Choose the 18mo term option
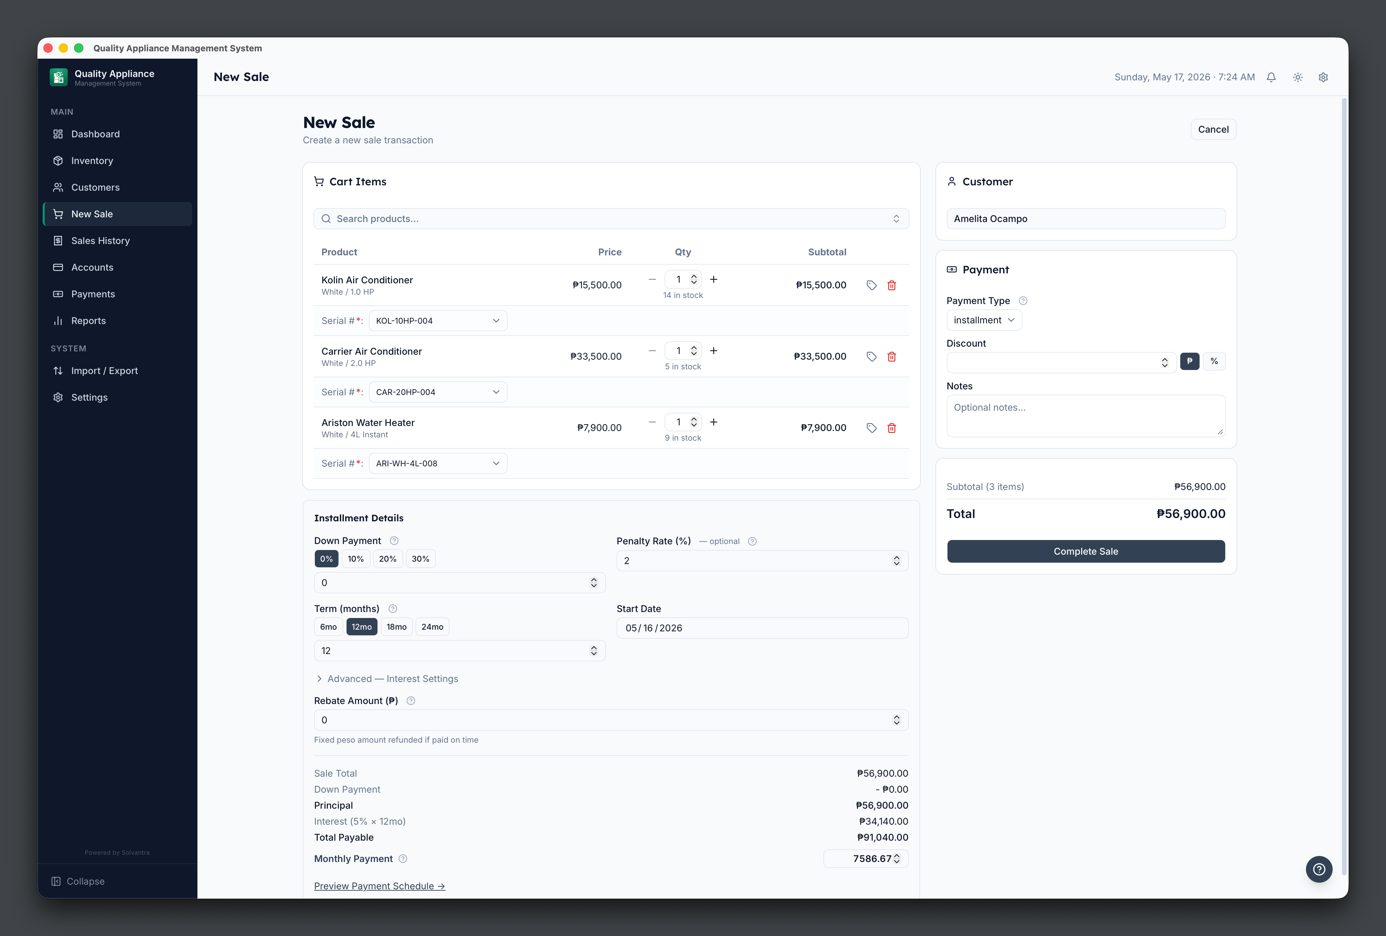 pyautogui.click(x=397, y=627)
